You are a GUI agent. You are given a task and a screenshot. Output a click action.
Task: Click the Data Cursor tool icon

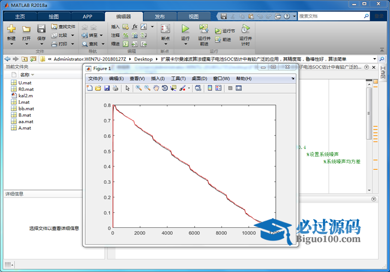173,88
